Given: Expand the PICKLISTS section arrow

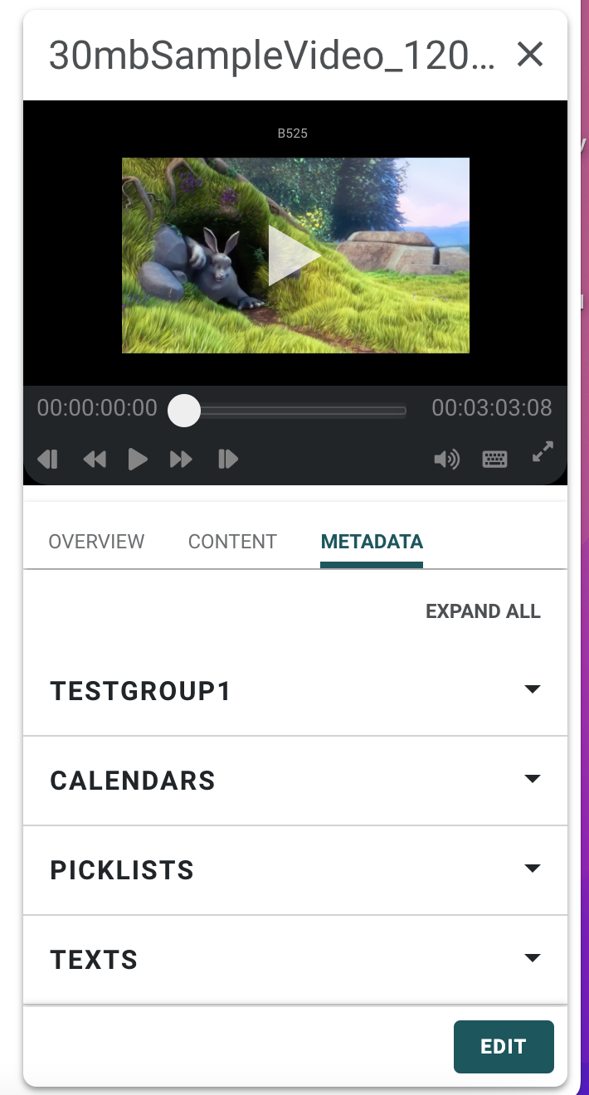Looking at the screenshot, I should coord(533,869).
